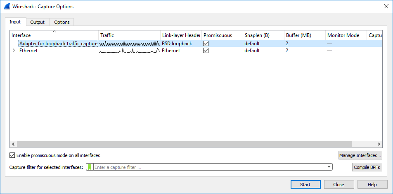Disable promiscuous mode on all interfaces checkbox

tap(12, 155)
